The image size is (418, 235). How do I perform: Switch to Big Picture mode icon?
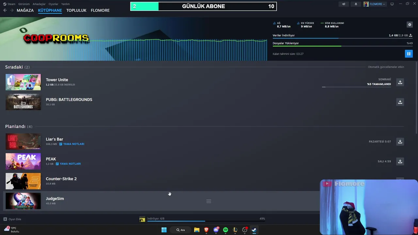tap(392, 4)
